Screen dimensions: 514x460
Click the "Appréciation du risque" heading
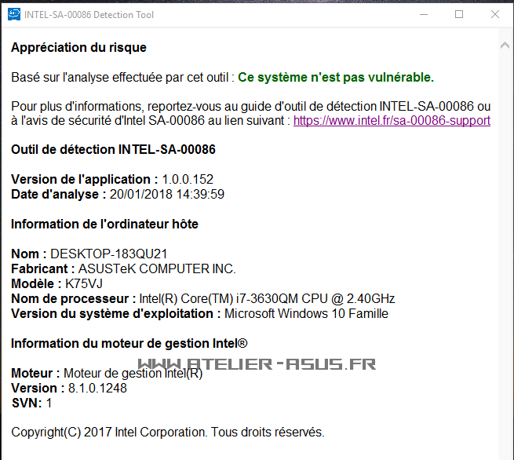pos(78,48)
